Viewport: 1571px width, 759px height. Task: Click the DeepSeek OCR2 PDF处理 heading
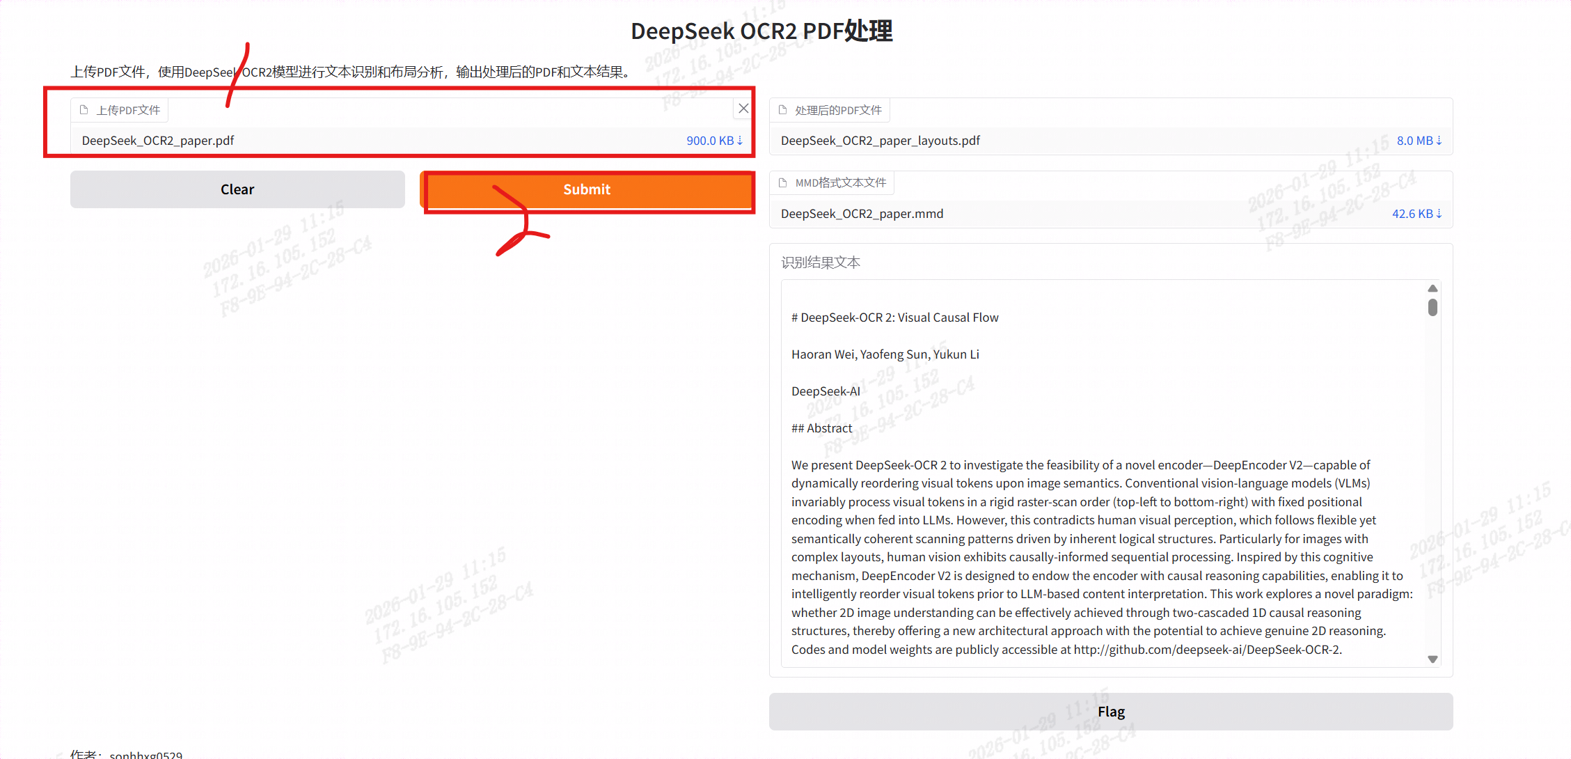click(761, 31)
